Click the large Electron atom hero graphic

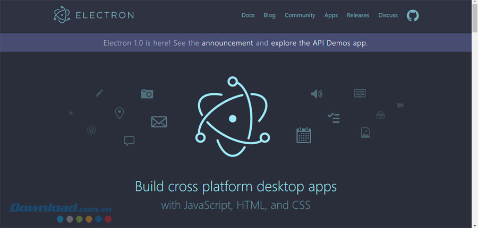click(233, 117)
